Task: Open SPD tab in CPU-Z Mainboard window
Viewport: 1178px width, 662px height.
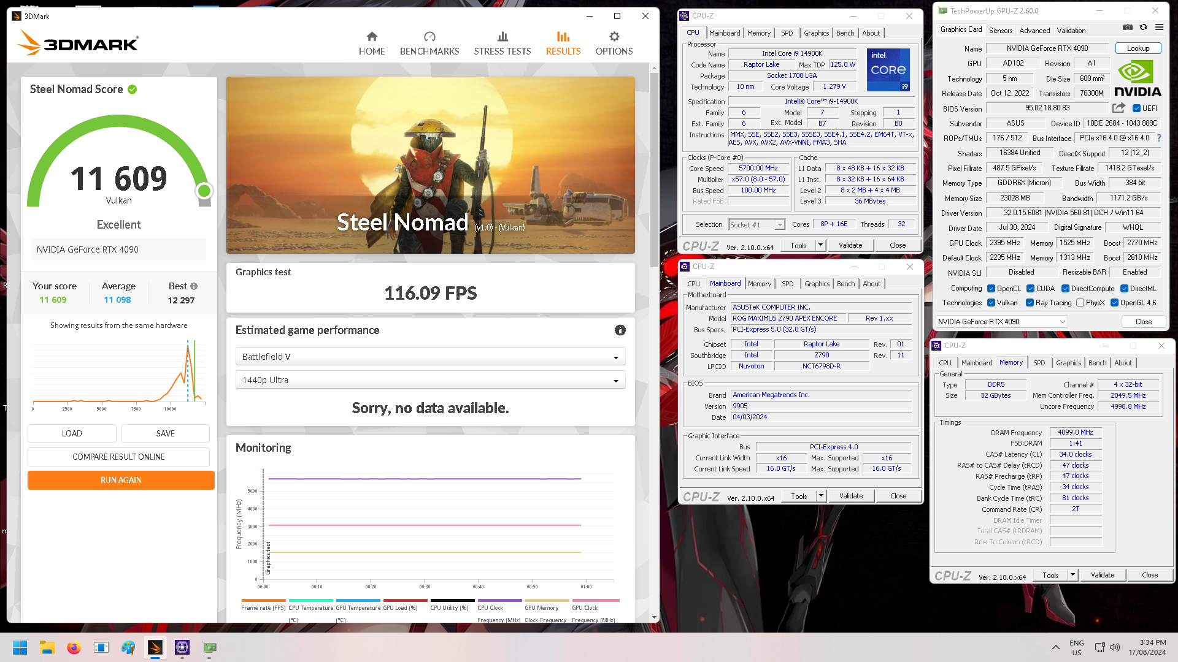Action: 787,284
